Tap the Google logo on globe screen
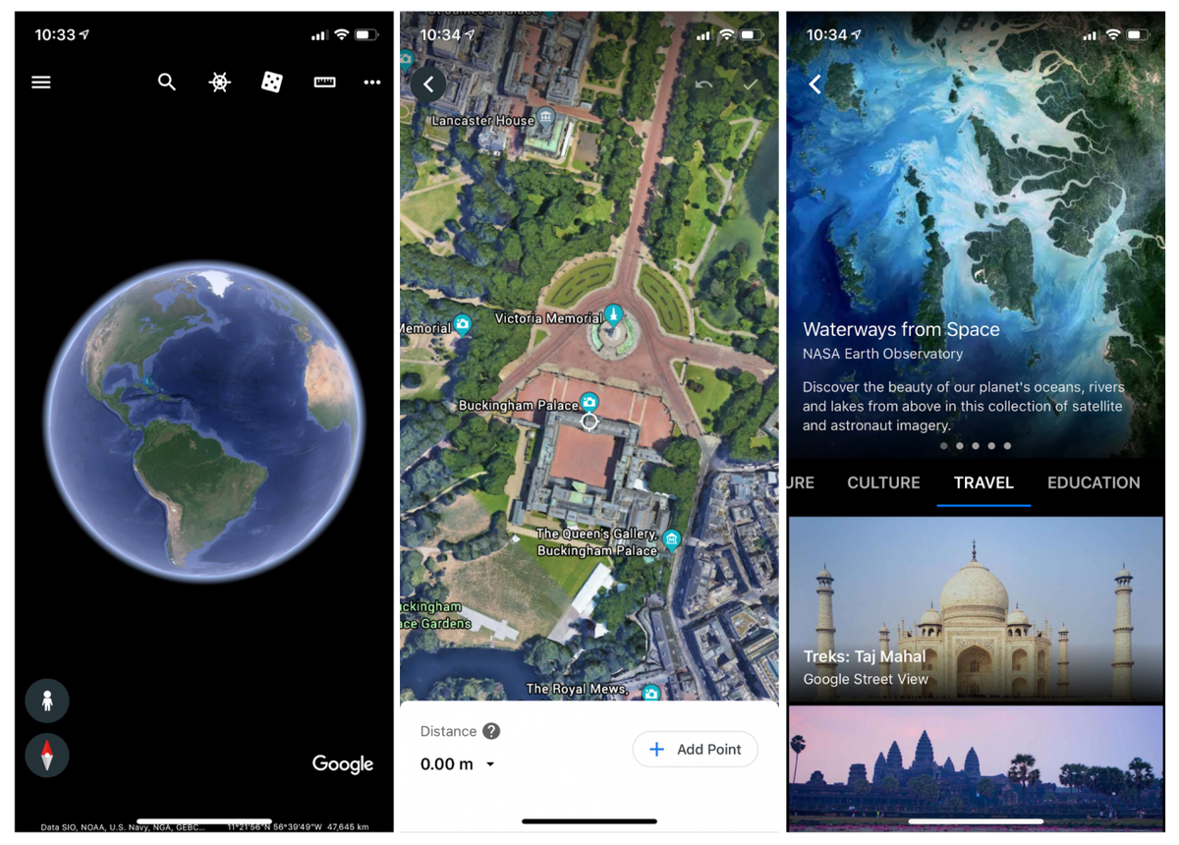Screen dimensions: 1179x845 343,763
